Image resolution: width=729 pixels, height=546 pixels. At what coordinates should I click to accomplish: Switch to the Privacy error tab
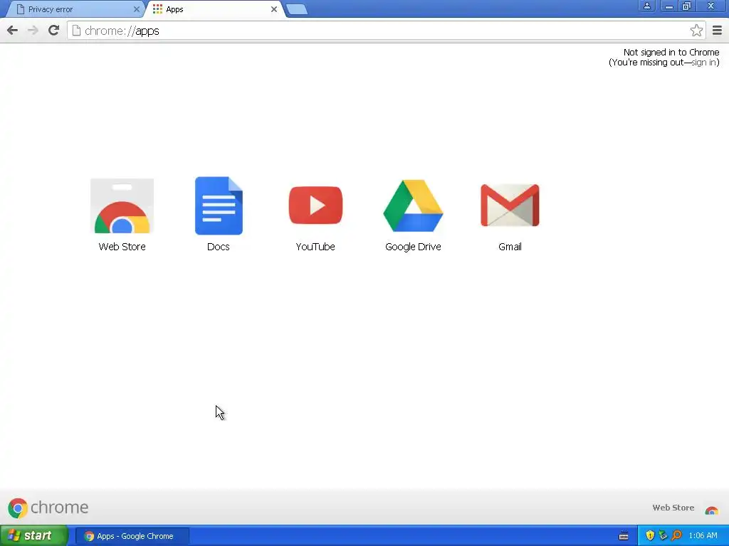point(77,9)
